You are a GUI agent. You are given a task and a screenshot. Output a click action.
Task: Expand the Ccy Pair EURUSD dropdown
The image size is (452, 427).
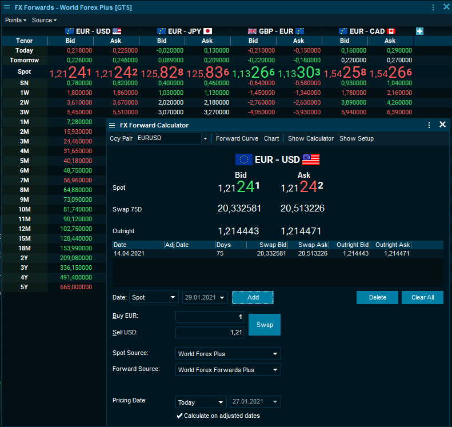205,138
